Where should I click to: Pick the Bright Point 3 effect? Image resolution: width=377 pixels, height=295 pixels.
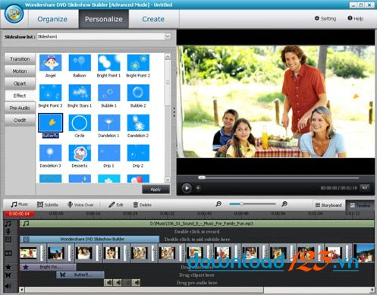50,93
